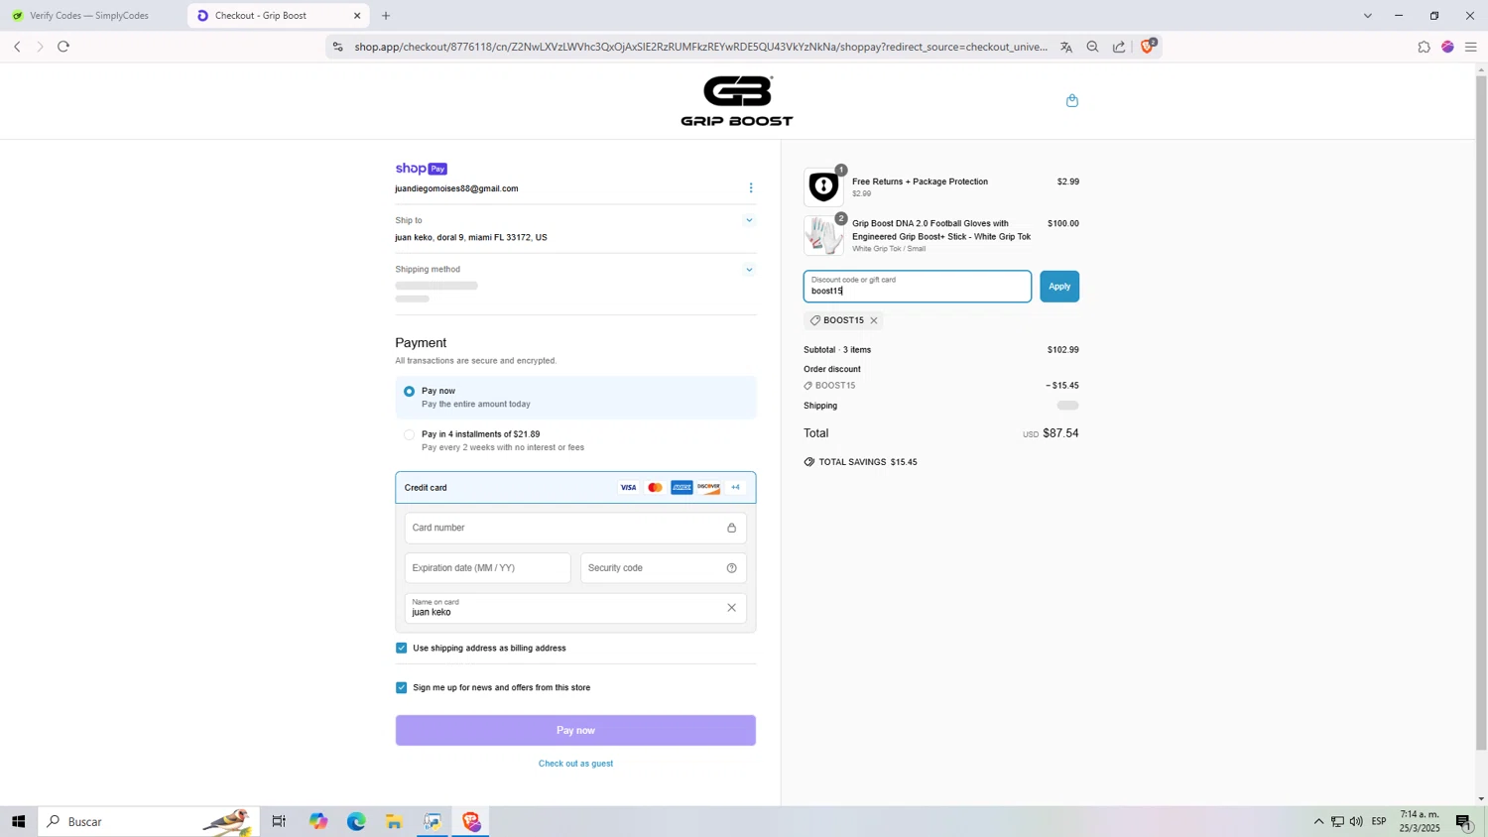The width and height of the screenshot is (1488, 837).
Task: Show the security code help tooltip
Action: [731, 568]
